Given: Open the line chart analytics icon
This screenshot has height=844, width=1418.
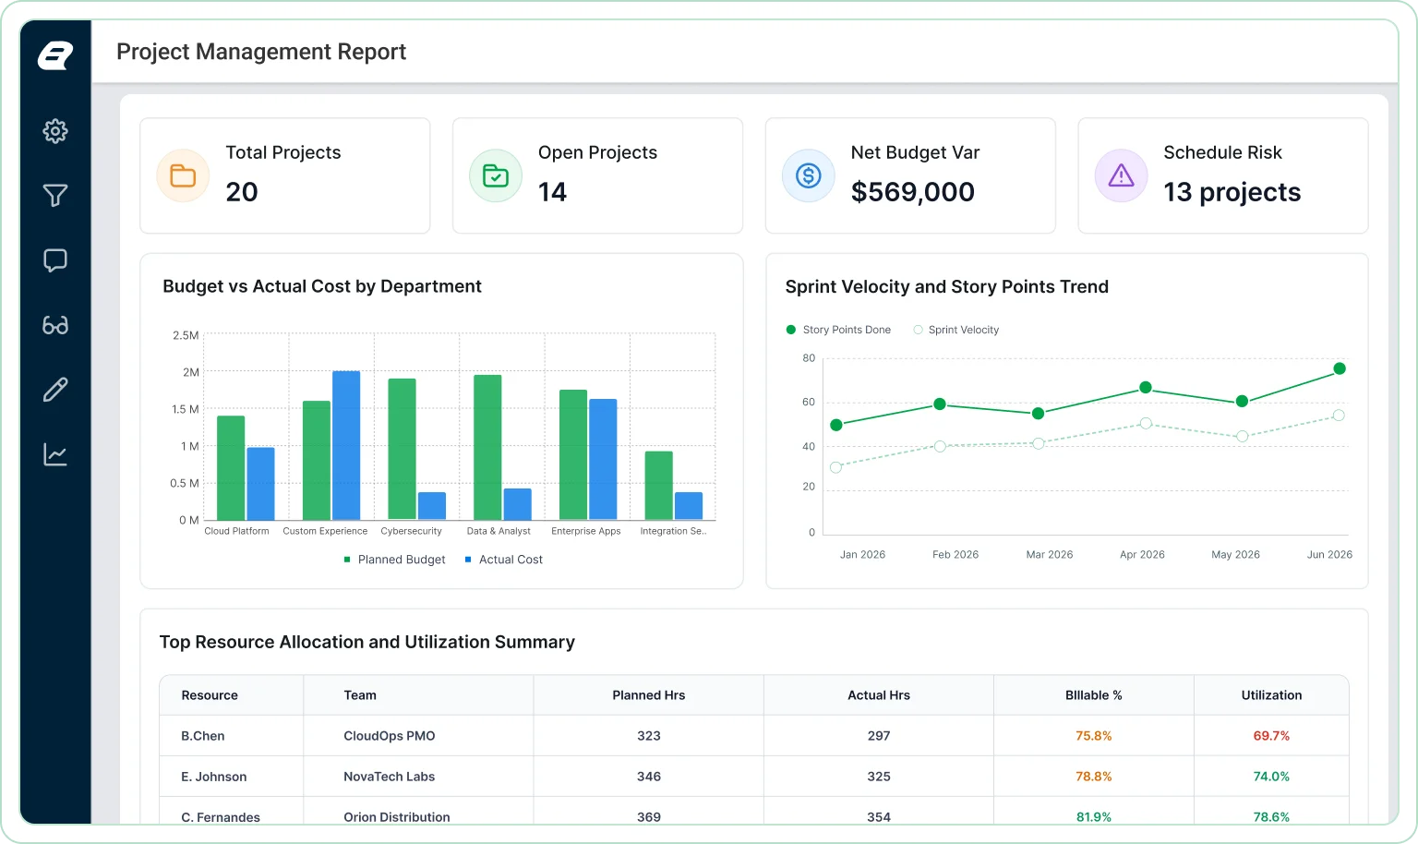Looking at the screenshot, I should pyautogui.click(x=55, y=454).
